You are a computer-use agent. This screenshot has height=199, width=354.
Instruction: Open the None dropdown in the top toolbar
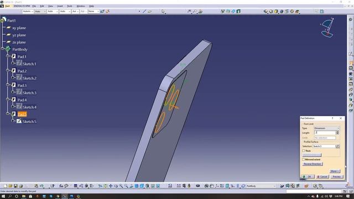[x=93, y=11]
